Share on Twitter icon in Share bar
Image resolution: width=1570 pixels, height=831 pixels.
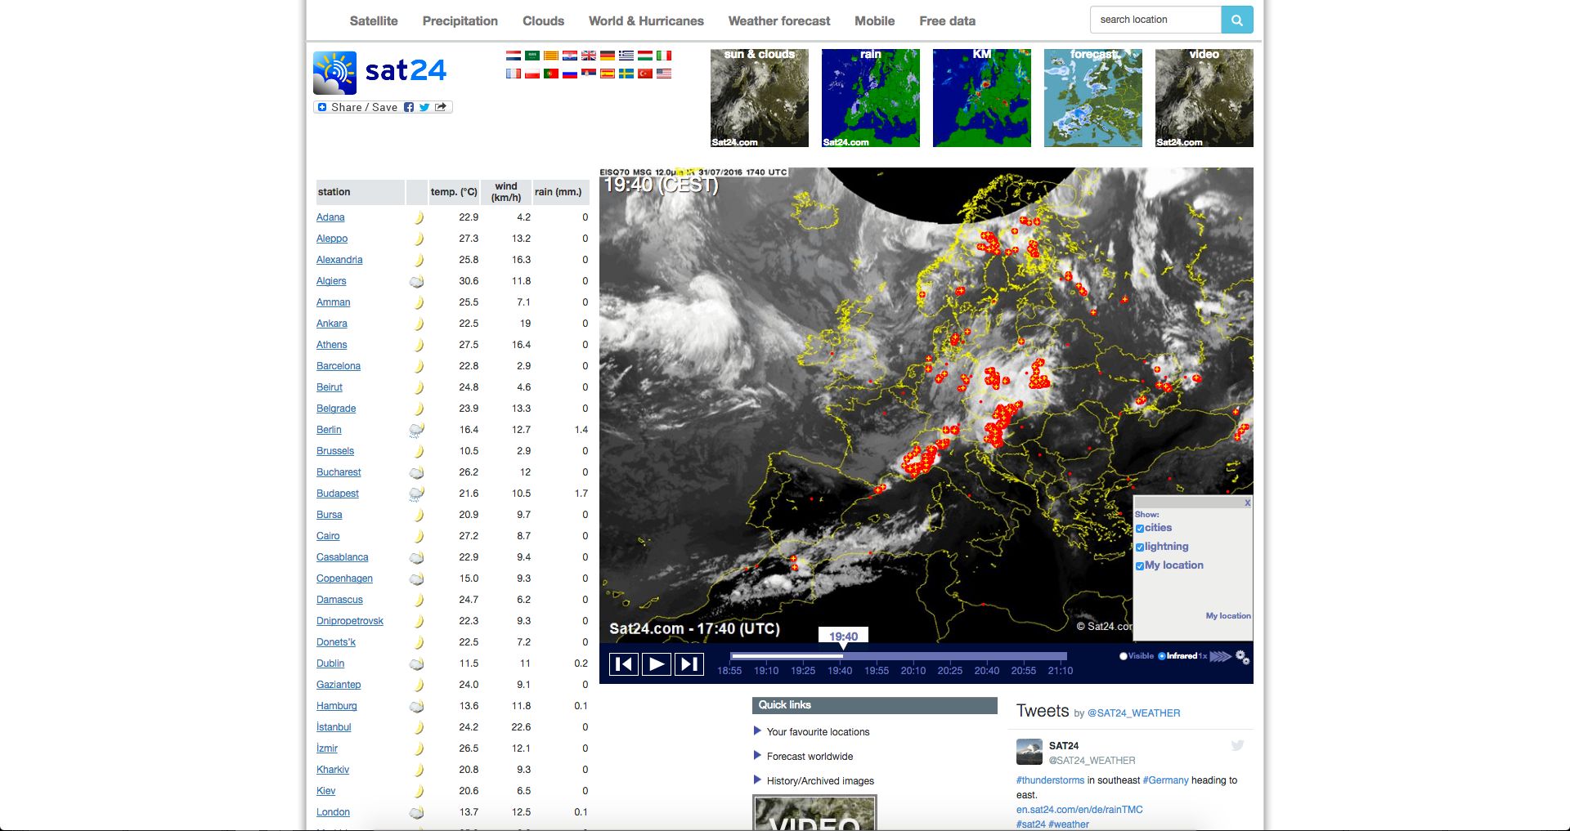click(x=424, y=107)
